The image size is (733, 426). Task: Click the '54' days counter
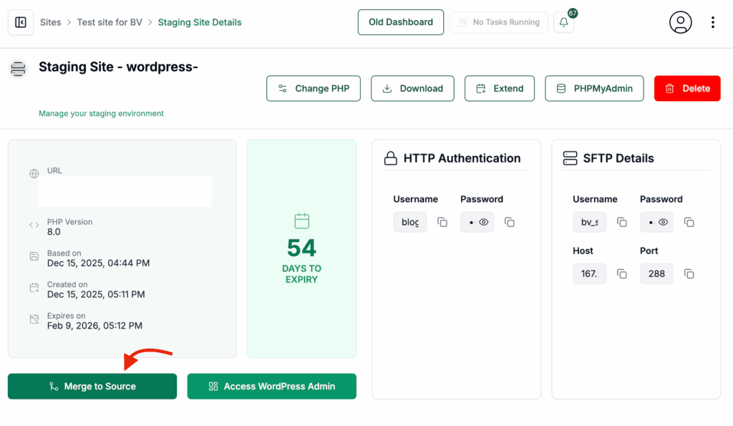tap(301, 248)
